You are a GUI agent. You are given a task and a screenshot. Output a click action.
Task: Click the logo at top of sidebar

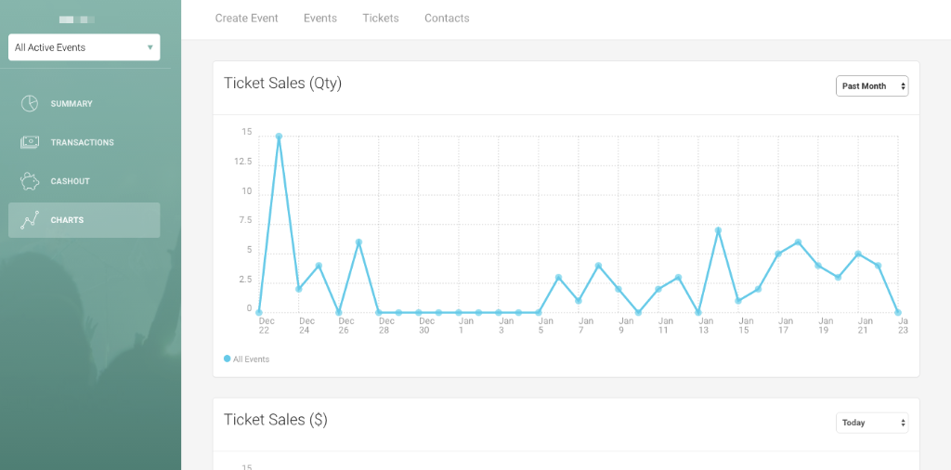(76, 19)
